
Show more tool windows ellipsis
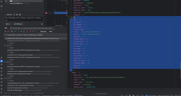coord(2,10)
